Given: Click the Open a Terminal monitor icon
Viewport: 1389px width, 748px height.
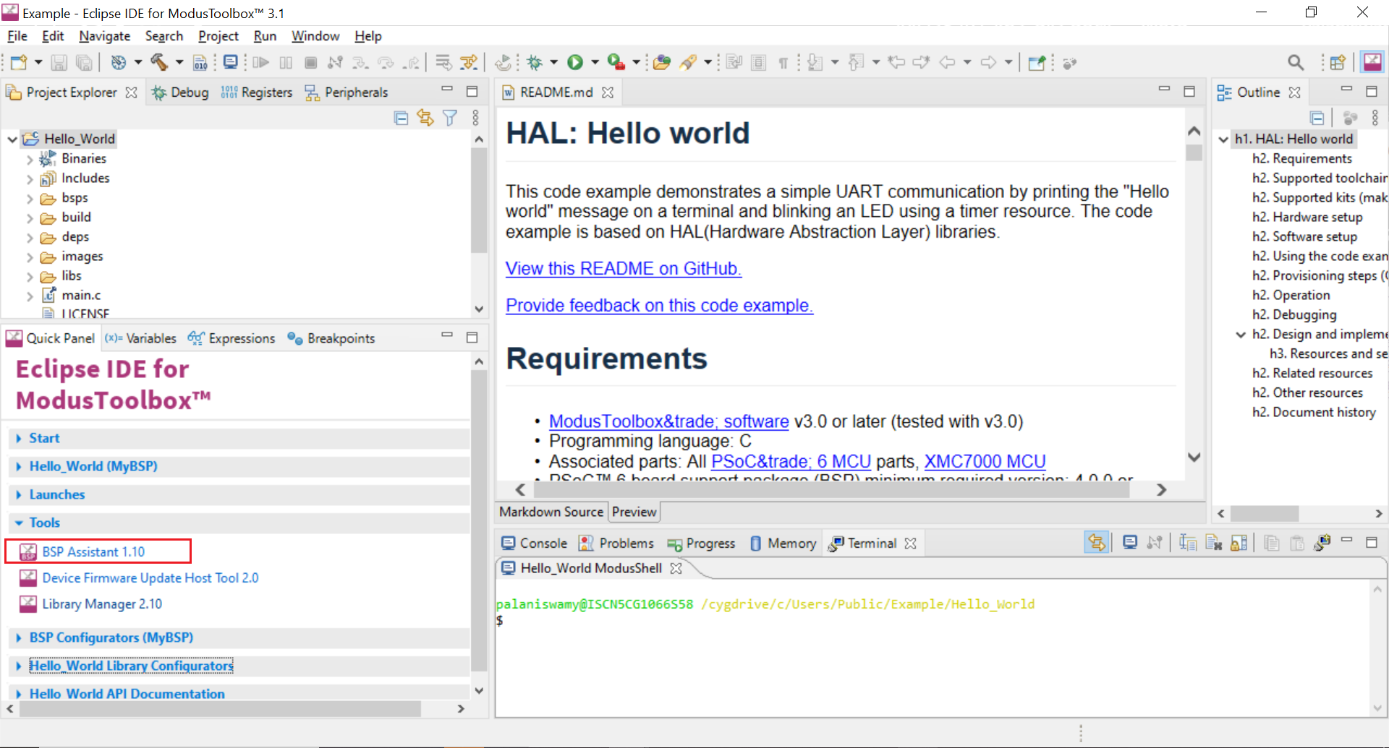Looking at the screenshot, I should [x=230, y=63].
